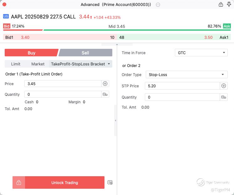This screenshot has height=195, width=234.
Task: Click the Ask1 price 3.50
Action: 208,37
